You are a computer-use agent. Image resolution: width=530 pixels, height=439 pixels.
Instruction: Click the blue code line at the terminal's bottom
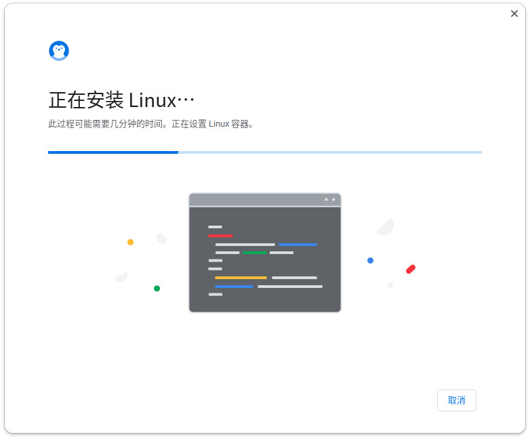click(x=234, y=287)
